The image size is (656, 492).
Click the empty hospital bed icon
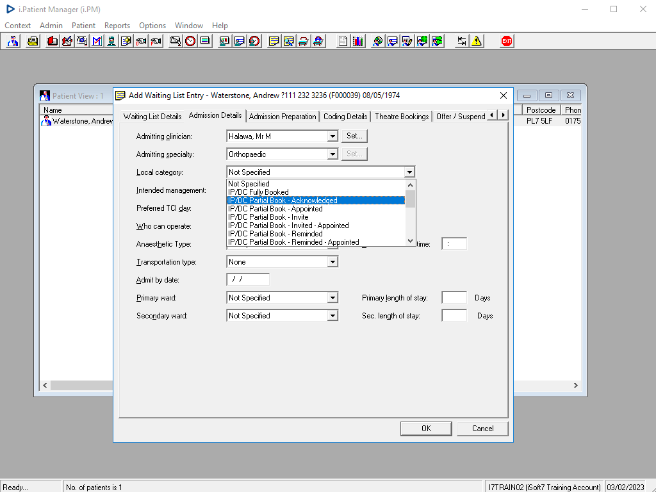point(303,41)
